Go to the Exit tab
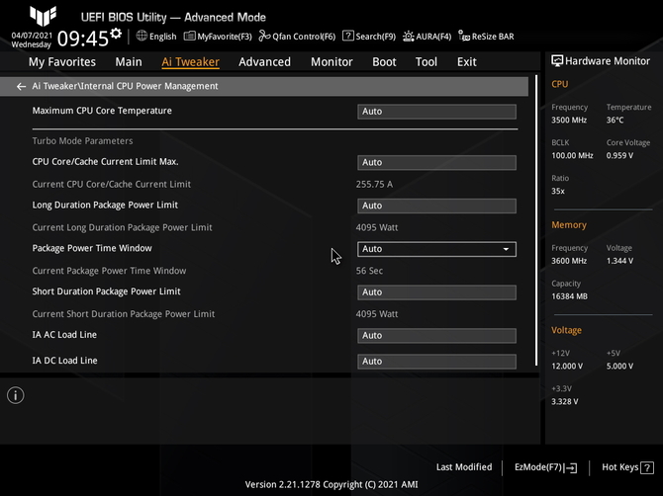The image size is (663, 496). [x=467, y=62]
